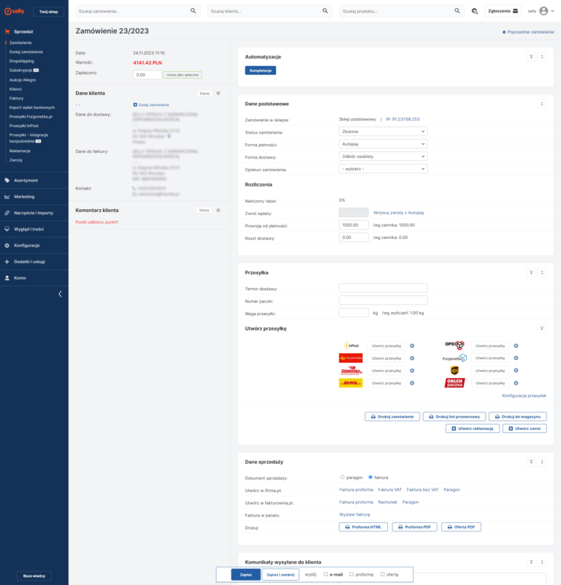Click the Termin dostawy input field
This screenshot has width=561, height=585.
[x=383, y=288]
